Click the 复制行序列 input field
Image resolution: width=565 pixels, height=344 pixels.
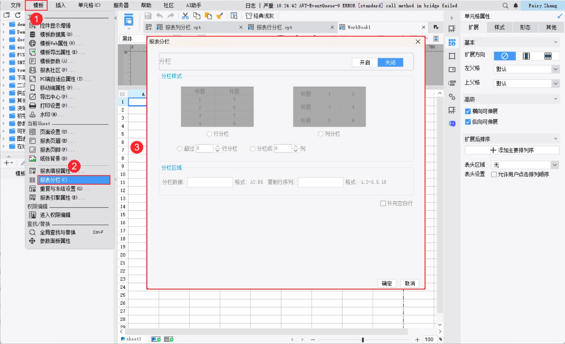[x=321, y=182]
